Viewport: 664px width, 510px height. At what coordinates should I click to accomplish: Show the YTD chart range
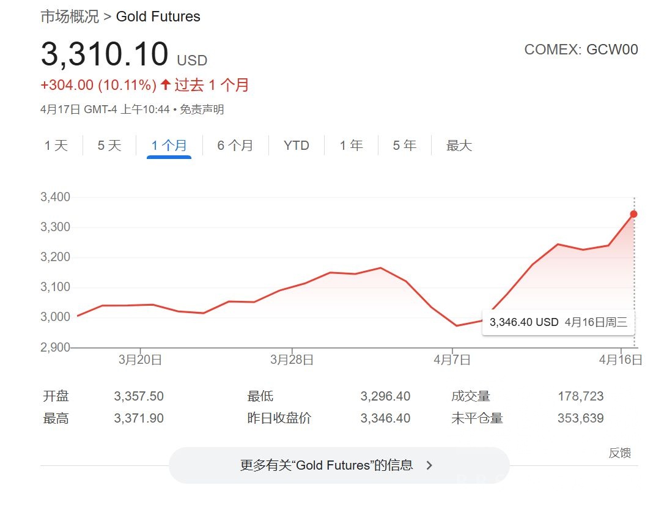pyautogui.click(x=297, y=146)
